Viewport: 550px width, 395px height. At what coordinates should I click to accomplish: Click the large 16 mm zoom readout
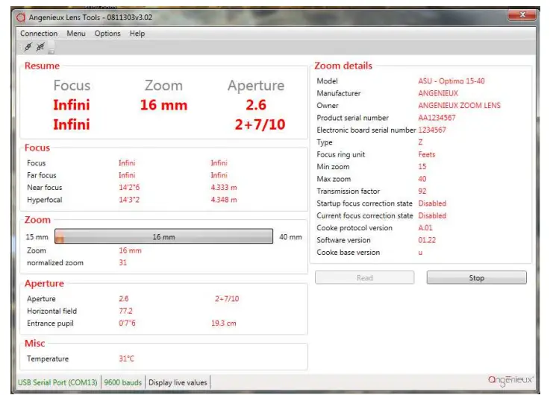coord(164,105)
